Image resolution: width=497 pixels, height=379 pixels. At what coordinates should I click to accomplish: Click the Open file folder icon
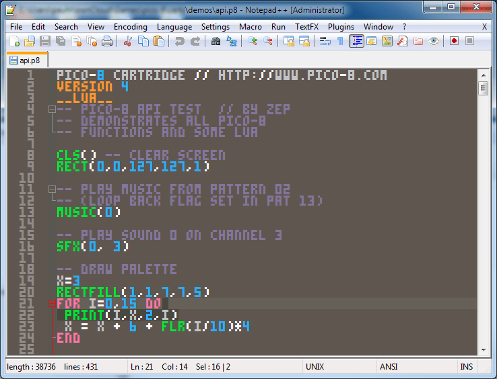(30, 41)
